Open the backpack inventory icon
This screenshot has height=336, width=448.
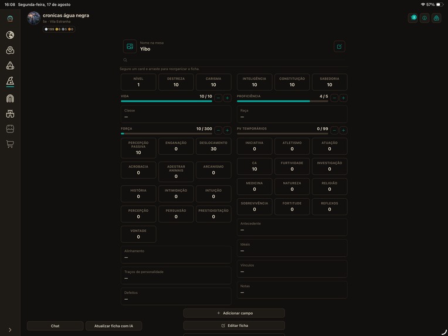[x=10, y=66]
